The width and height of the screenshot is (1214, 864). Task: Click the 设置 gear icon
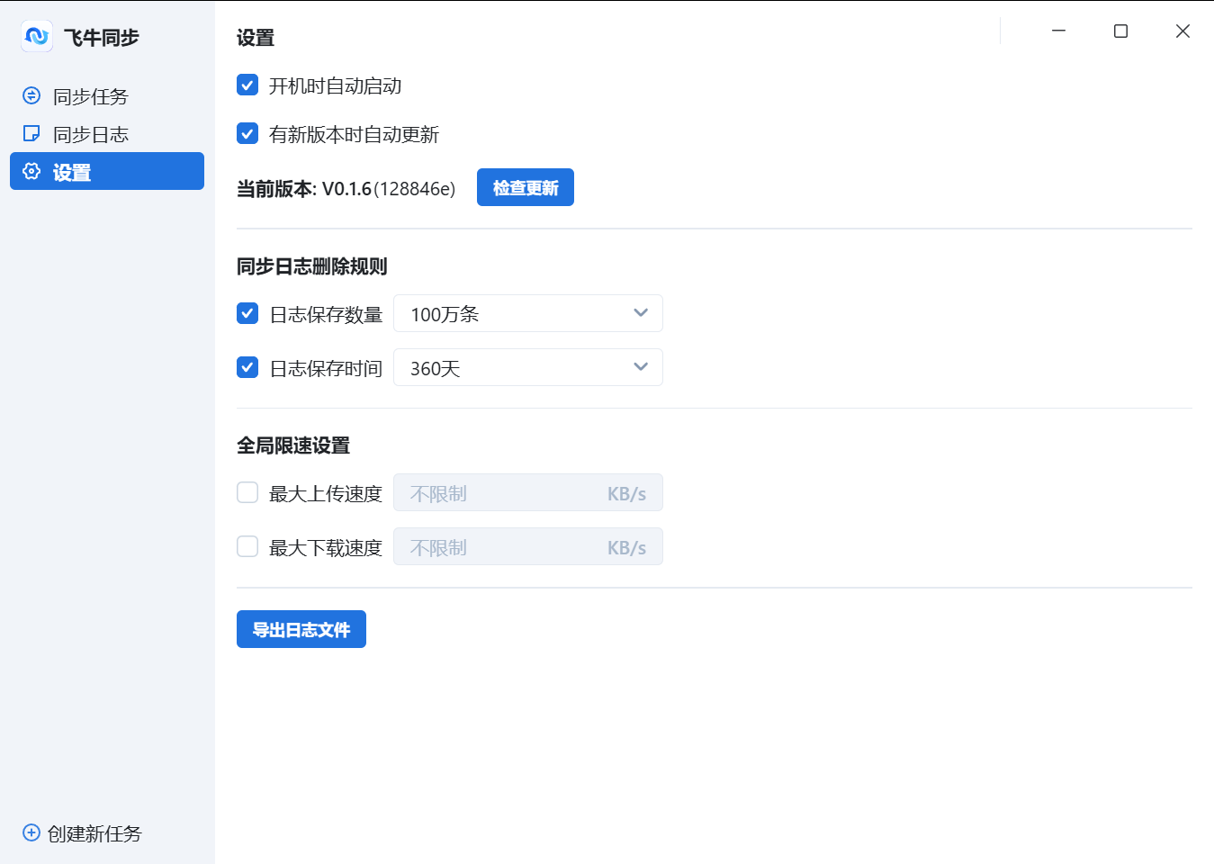(31, 171)
